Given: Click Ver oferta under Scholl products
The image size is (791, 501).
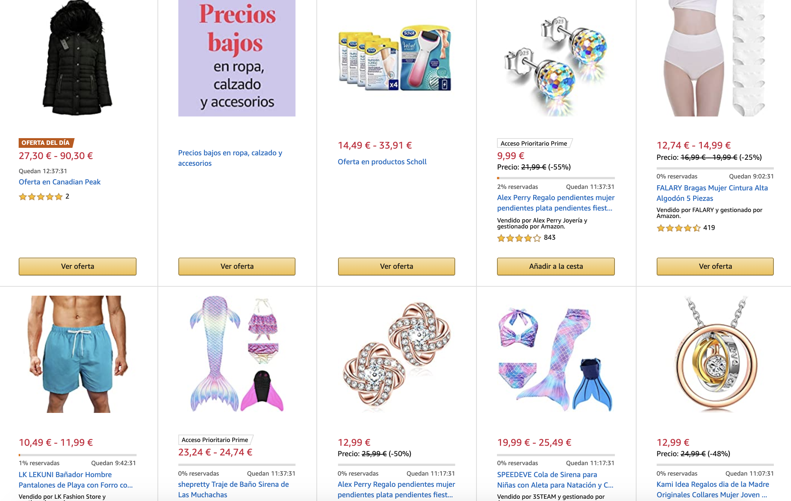Looking at the screenshot, I should [397, 267].
